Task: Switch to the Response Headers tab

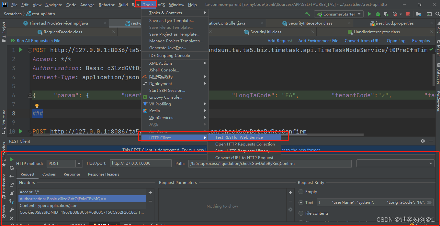Action: (104, 174)
